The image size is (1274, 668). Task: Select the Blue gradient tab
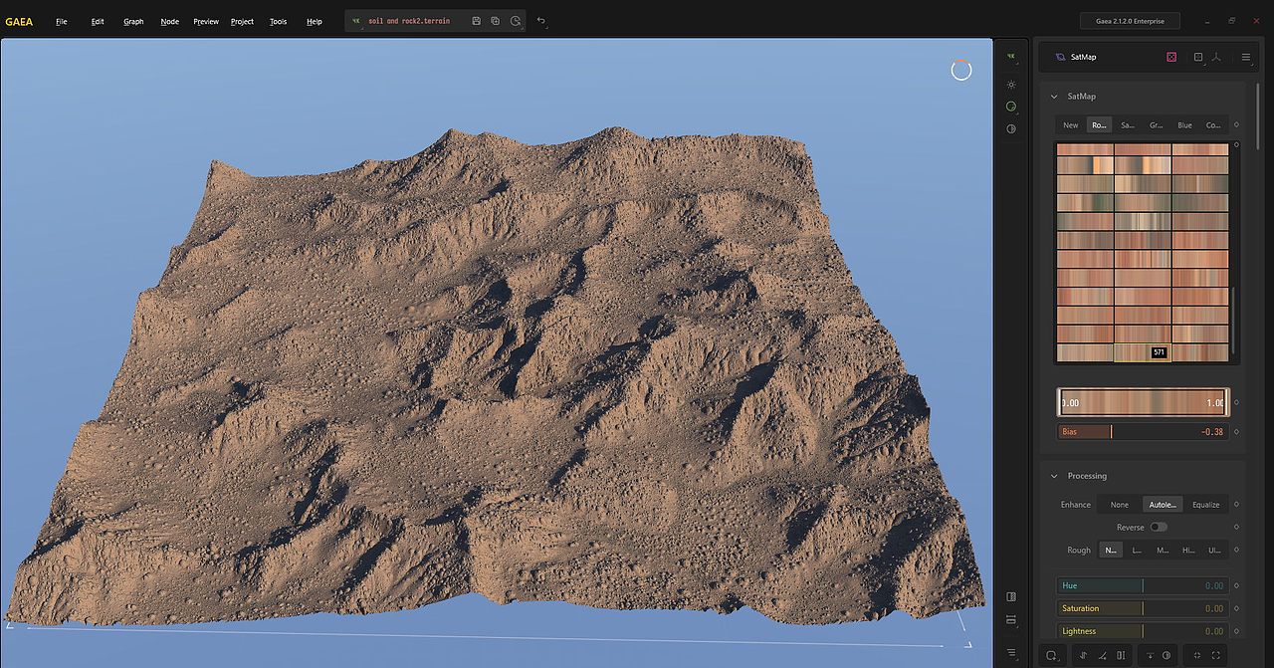tap(1184, 125)
